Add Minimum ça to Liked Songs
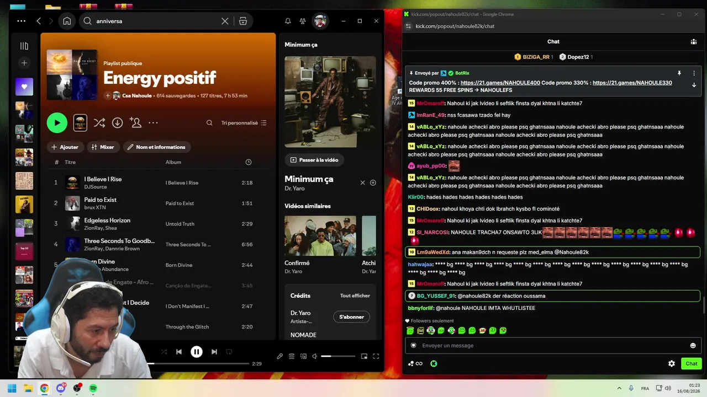 coord(373,183)
